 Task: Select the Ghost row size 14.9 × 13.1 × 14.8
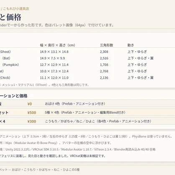(x=54, y=52)
